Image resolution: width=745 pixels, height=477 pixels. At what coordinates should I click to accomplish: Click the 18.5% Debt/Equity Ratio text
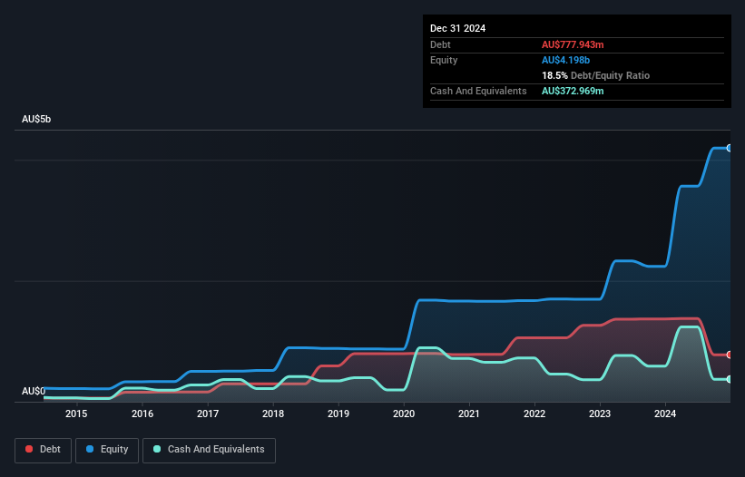[595, 75]
